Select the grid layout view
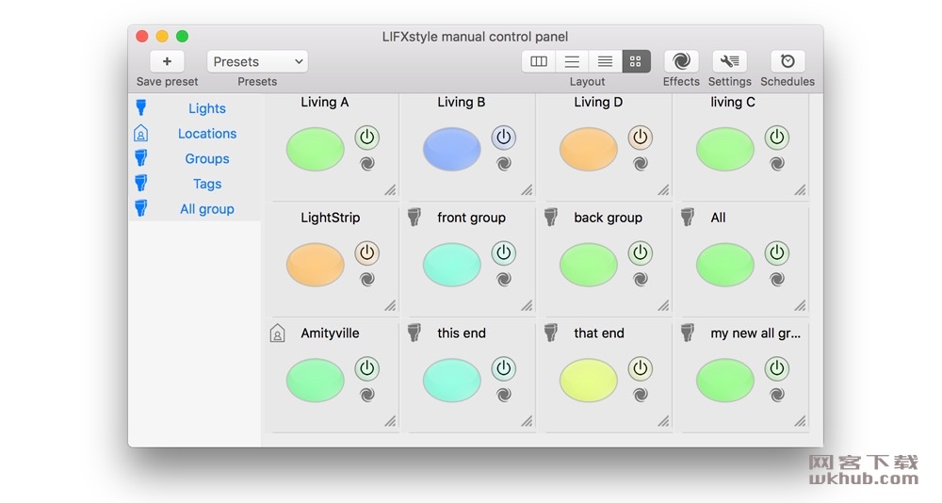Viewport: 942px width, 503px height. click(636, 61)
